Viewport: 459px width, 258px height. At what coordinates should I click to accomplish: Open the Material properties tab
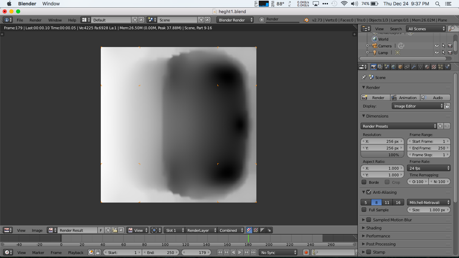point(427,67)
